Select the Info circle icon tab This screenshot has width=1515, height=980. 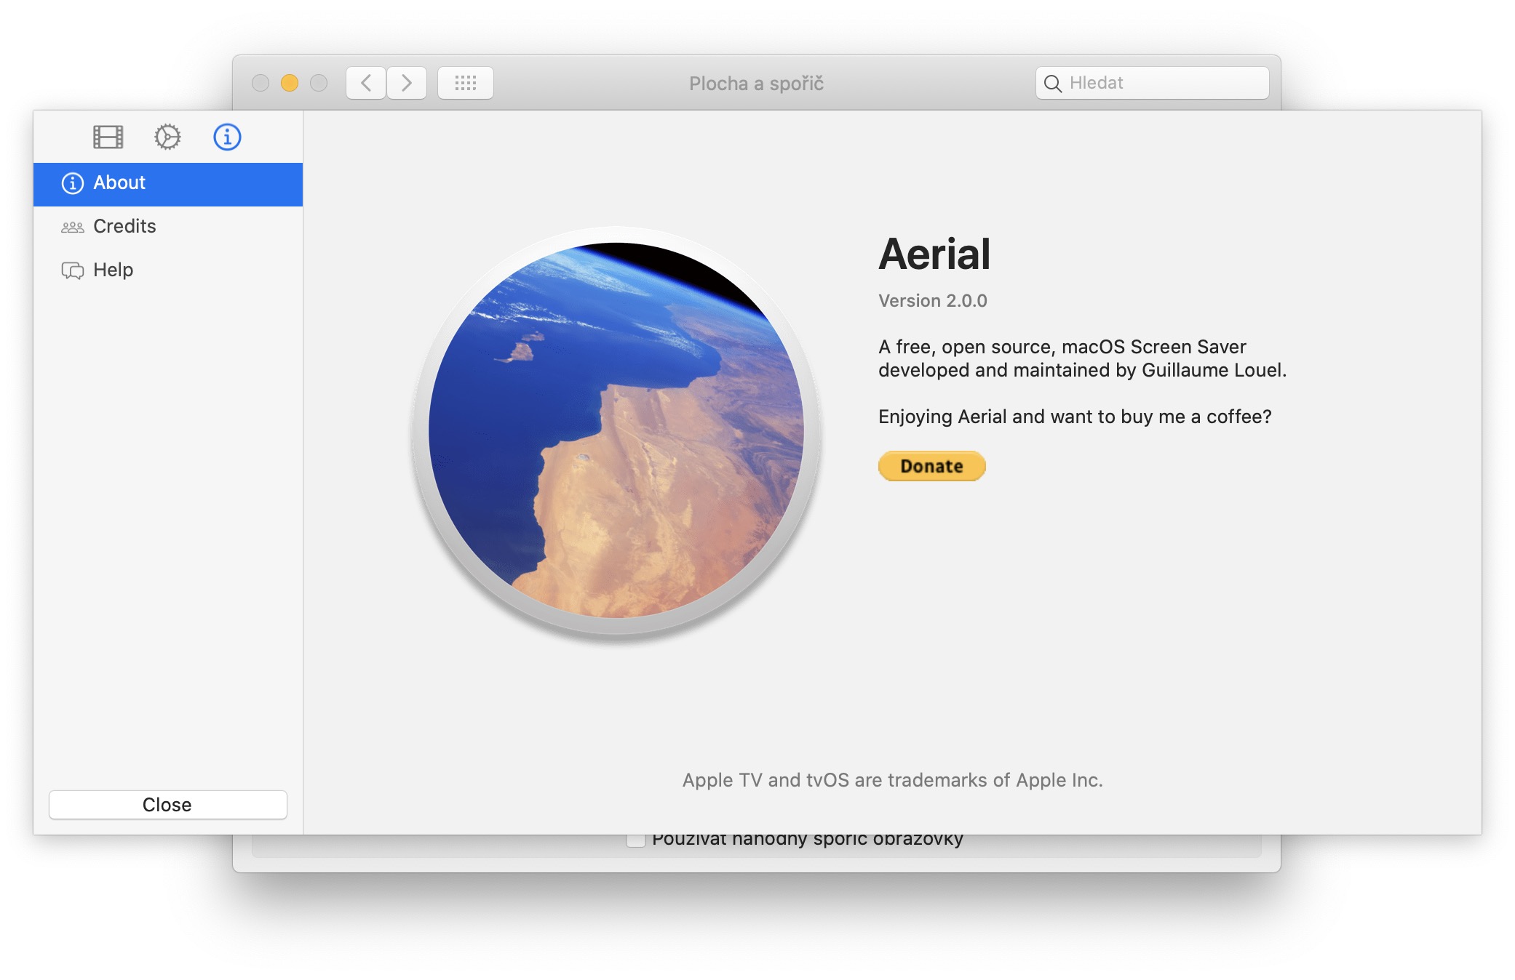pyautogui.click(x=227, y=137)
